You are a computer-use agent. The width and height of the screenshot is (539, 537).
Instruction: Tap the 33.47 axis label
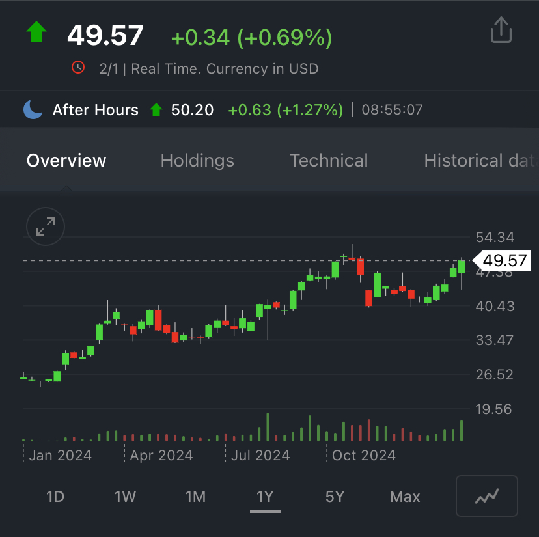pos(494,340)
